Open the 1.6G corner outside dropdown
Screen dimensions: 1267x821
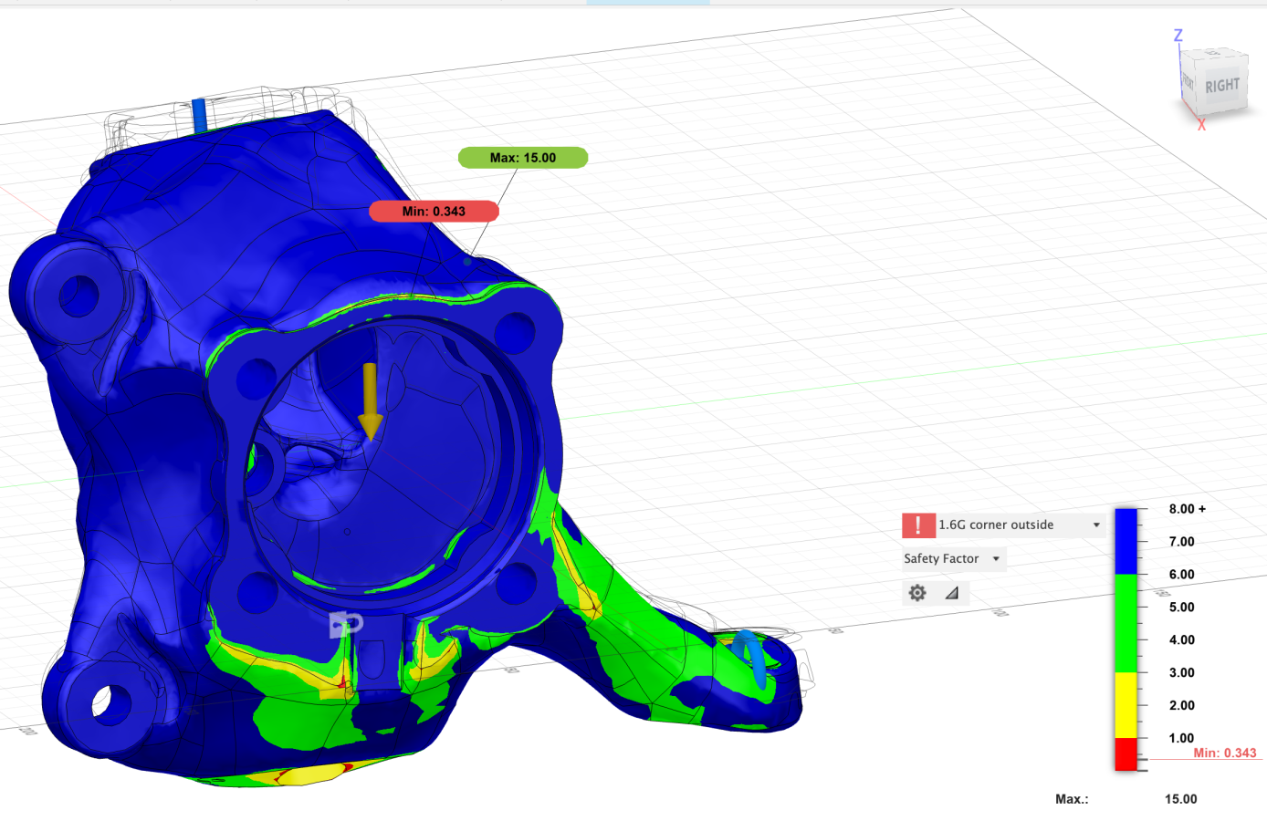1095,525
